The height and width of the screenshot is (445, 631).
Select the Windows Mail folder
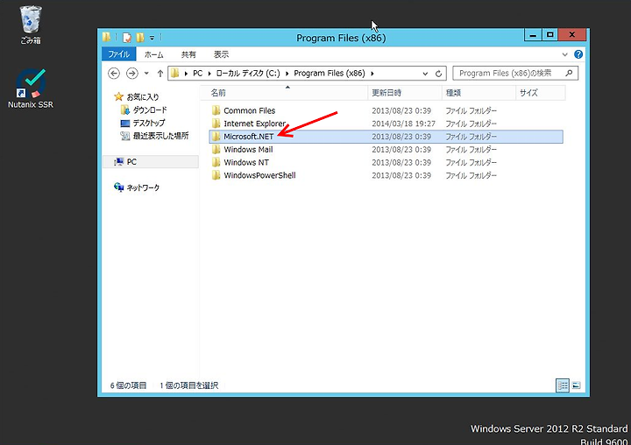[248, 149]
